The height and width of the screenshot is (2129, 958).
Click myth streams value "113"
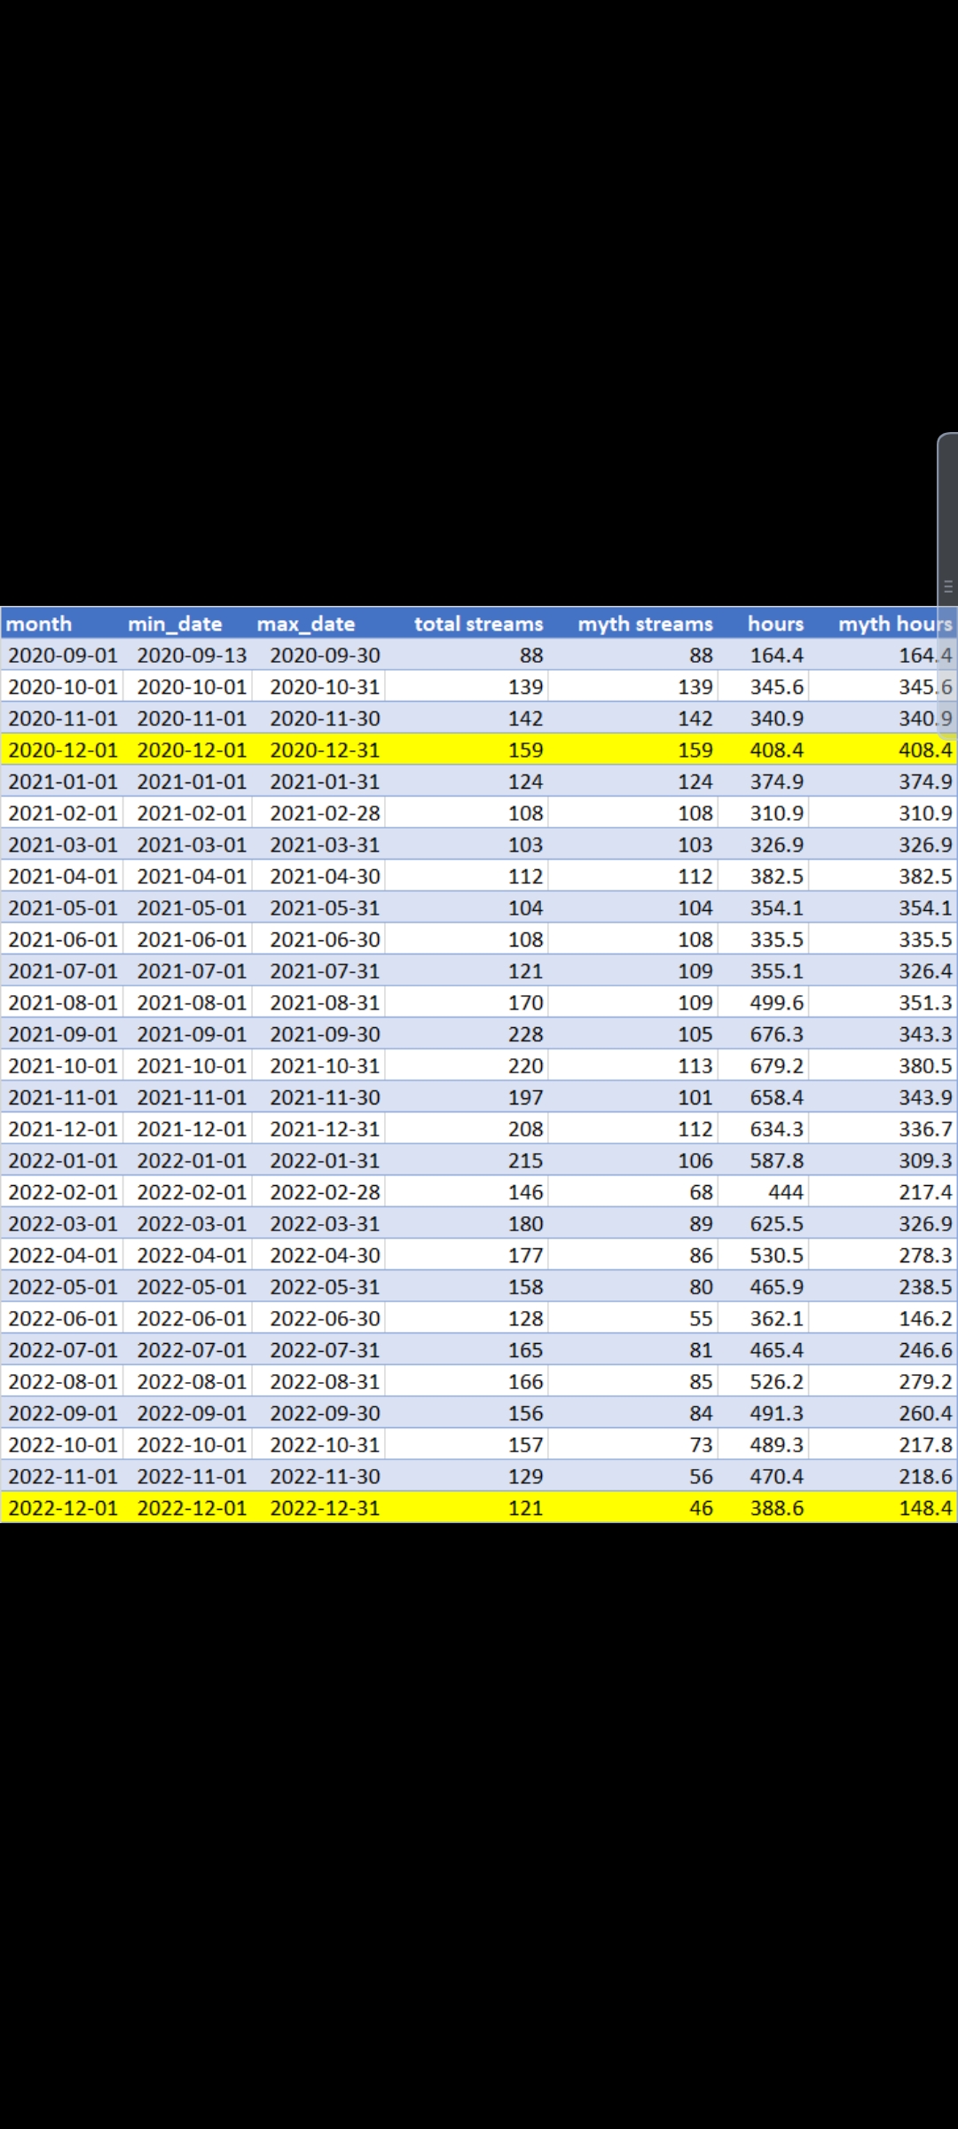click(x=695, y=1065)
